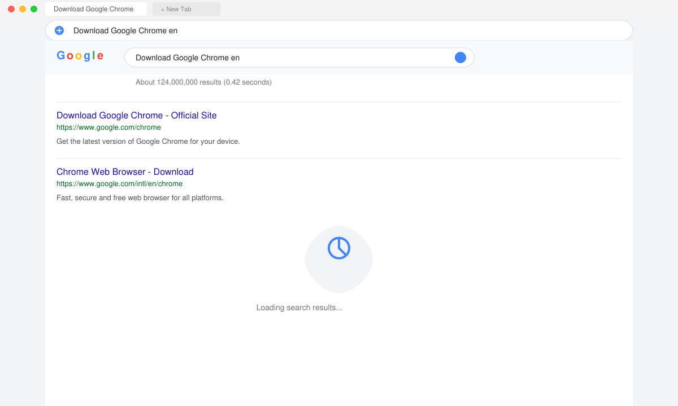Open a new tab with + New Tab
The width and height of the screenshot is (678, 406).
[x=186, y=9]
